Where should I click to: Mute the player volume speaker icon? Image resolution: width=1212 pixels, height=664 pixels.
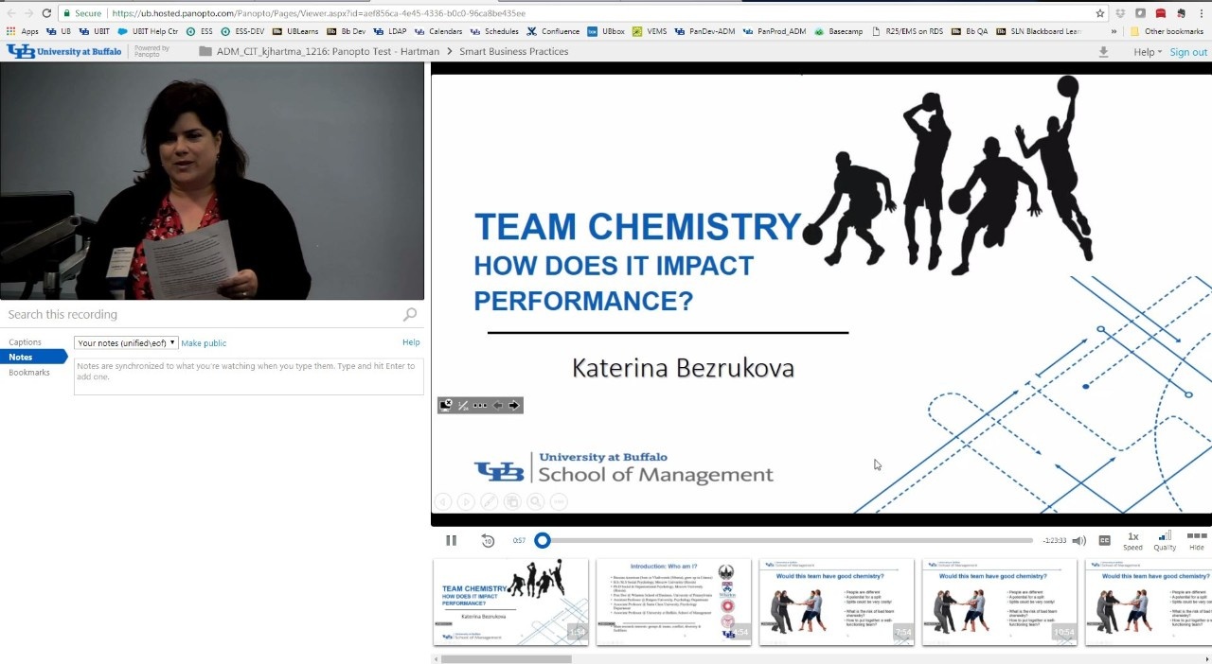(x=1078, y=540)
